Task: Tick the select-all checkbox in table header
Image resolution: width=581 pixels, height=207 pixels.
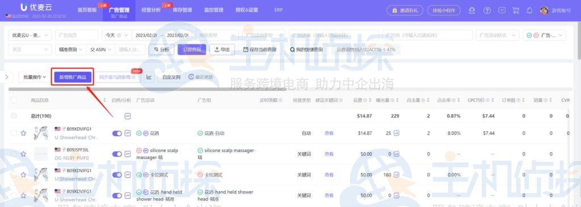Action: tap(14, 100)
